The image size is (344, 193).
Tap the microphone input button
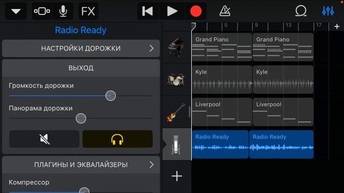click(x=63, y=11)
